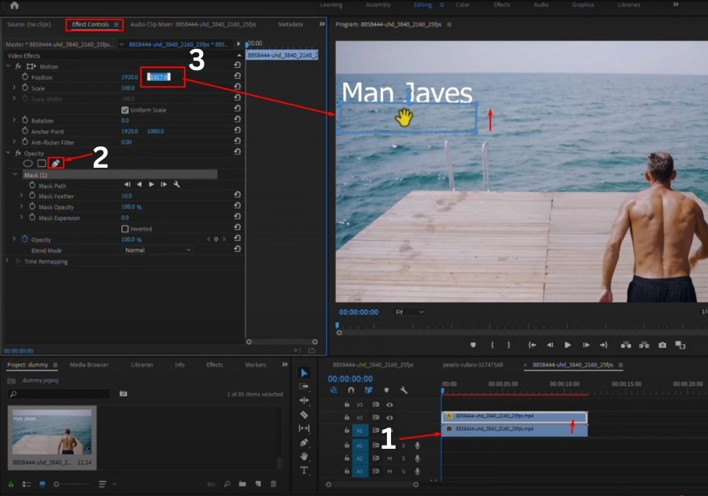Click Mark In bracket button
The height and width of the screenshot is (496, 708).
pyautogui.click(x=492, y=345)
